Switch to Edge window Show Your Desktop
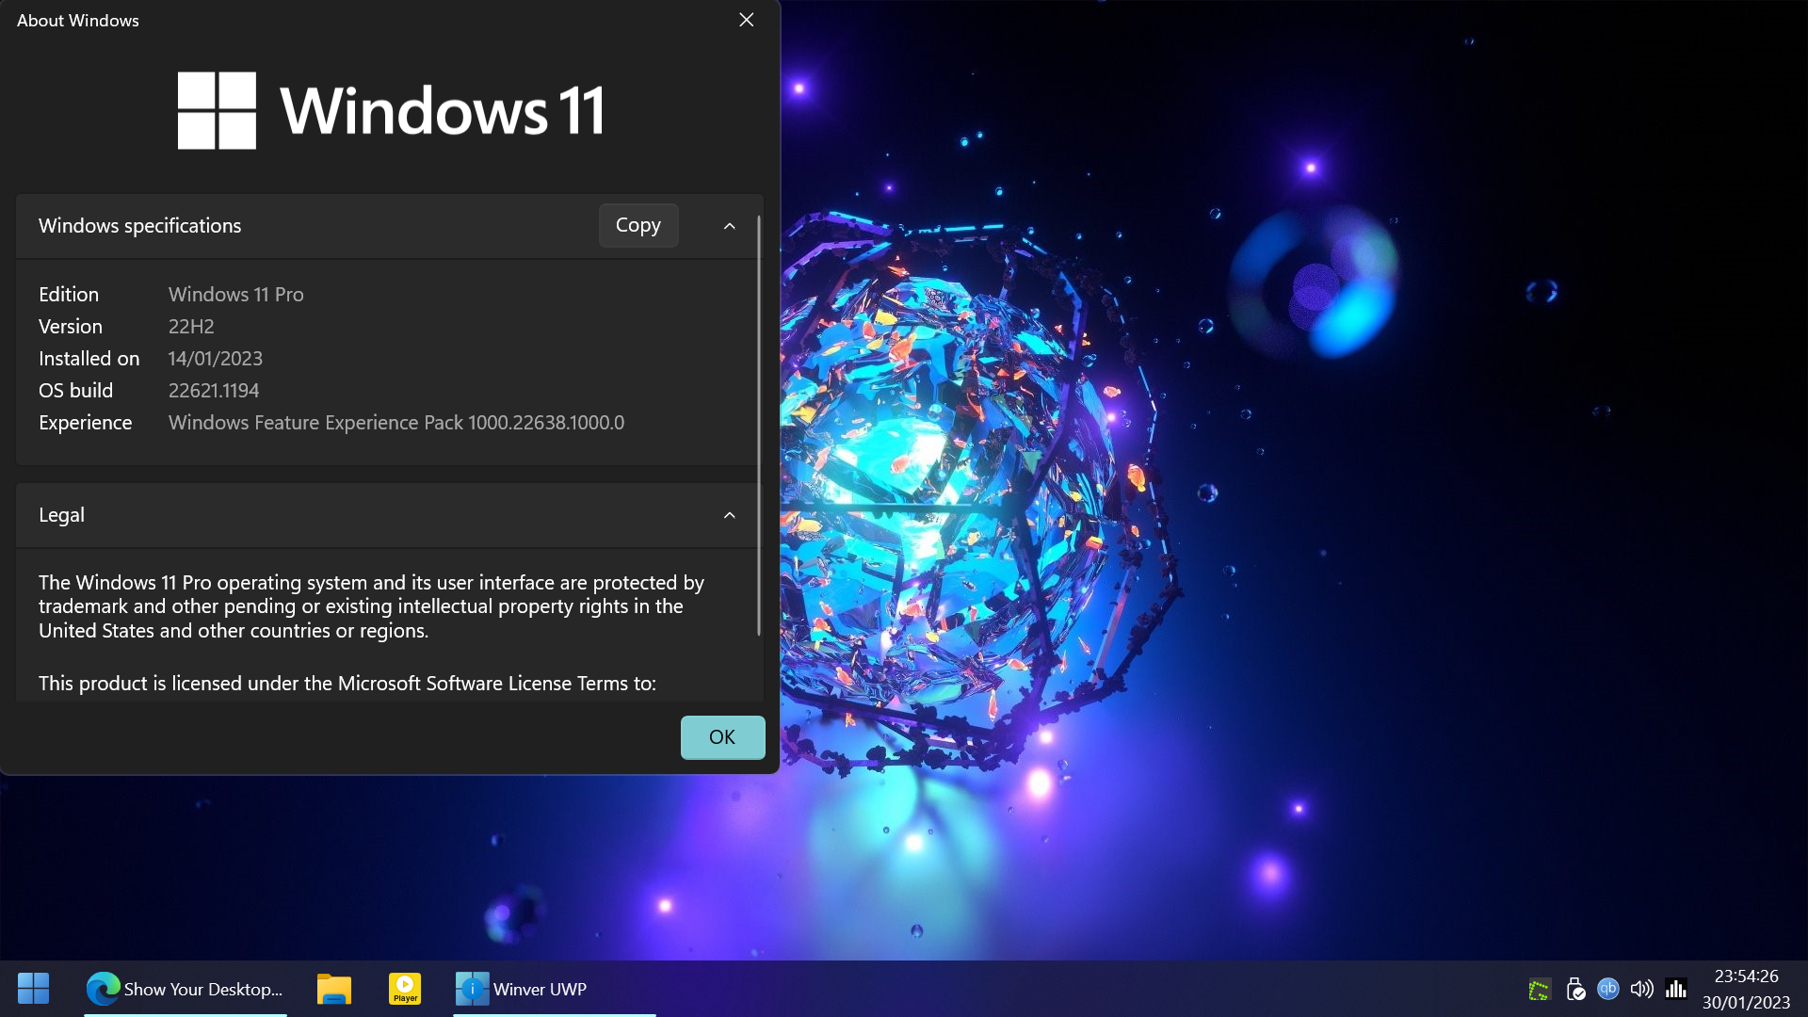Image resolution: width=1808 pixels, height=1017 pixels. tap(186, 989)
